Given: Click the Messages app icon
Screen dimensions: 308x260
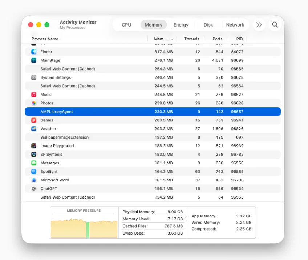Looking at the screenshot, I should click(34, 163).
